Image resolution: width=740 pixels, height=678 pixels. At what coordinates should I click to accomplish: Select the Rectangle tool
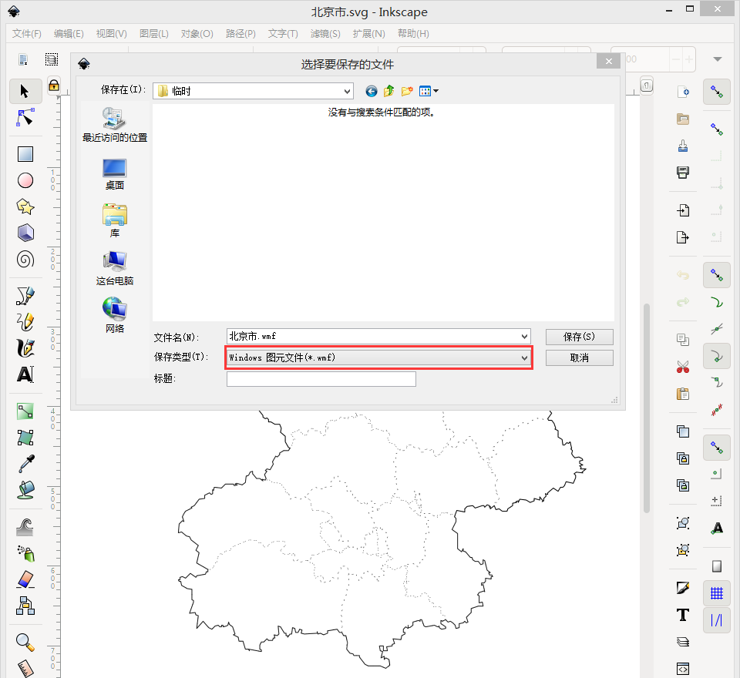coord(25,154)
